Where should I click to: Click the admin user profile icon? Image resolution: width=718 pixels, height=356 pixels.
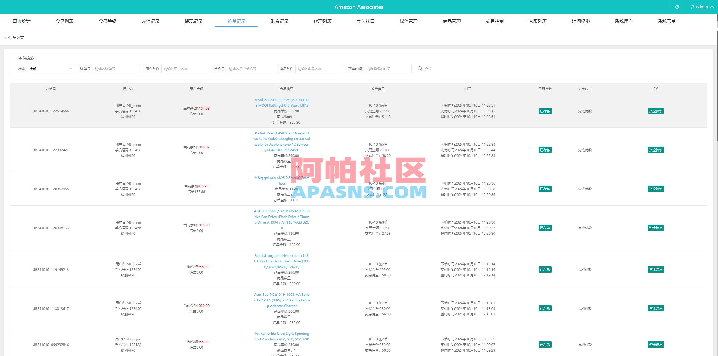692,7
